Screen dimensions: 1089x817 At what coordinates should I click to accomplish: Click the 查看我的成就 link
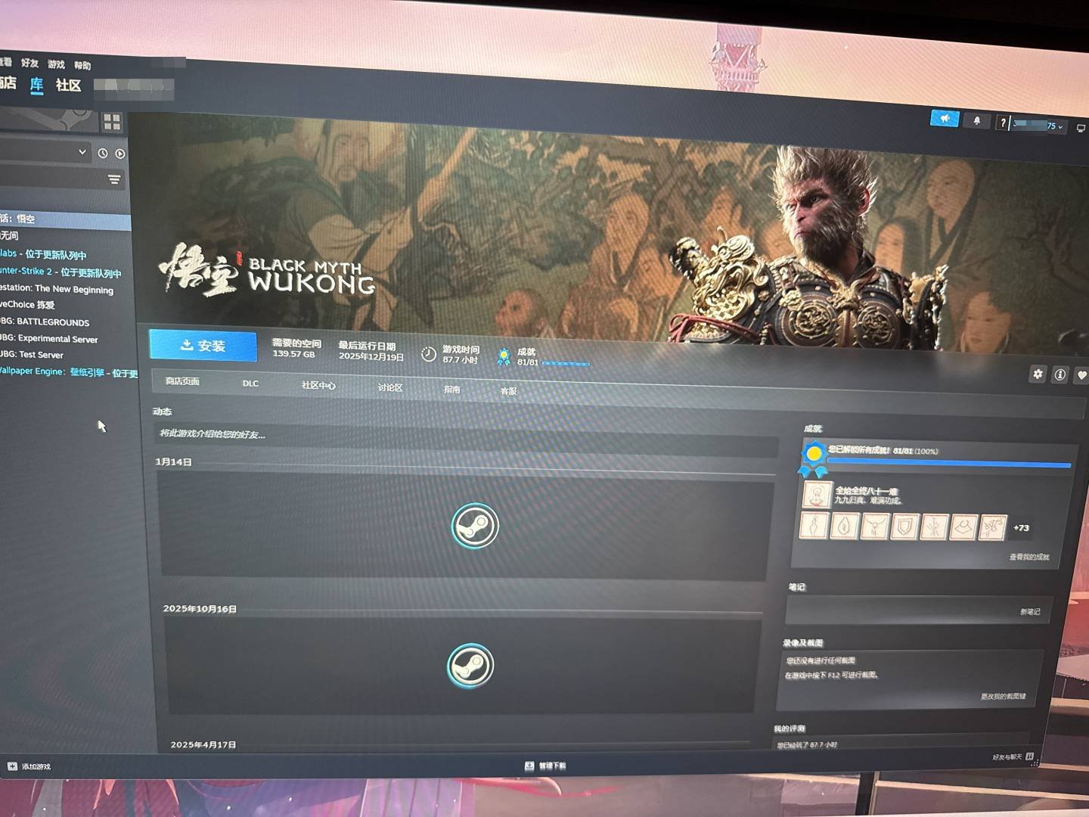(1028, 557)
